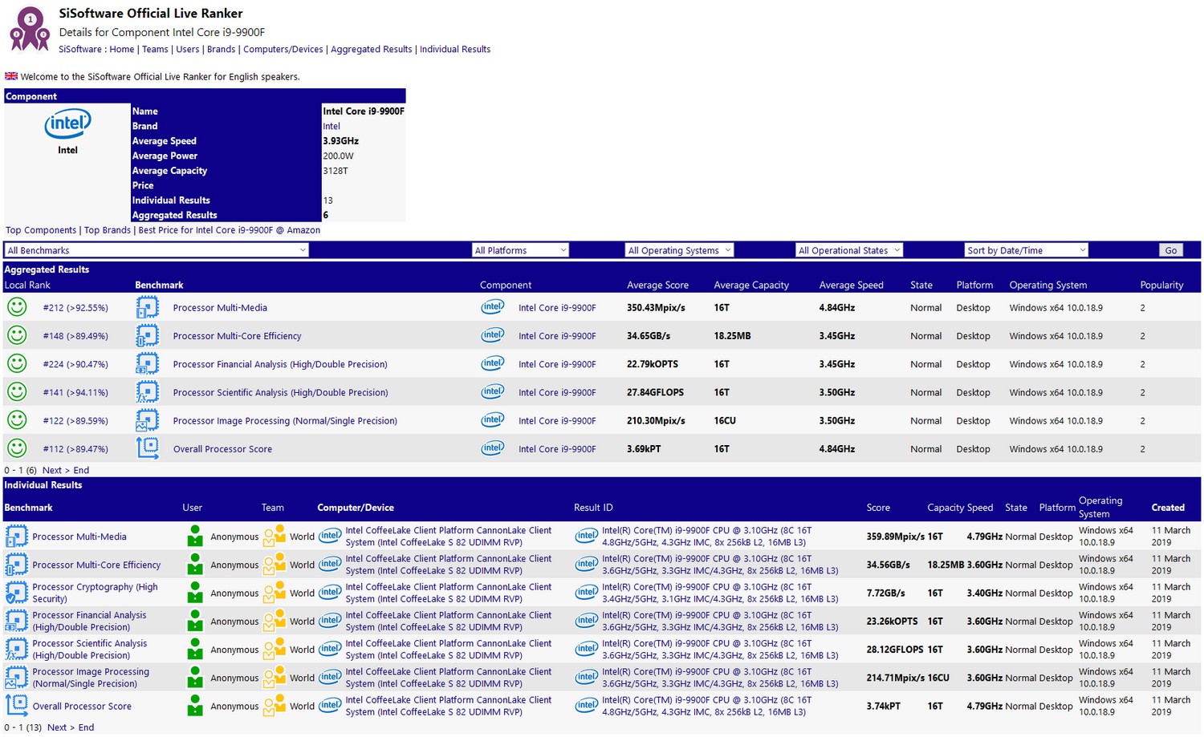Click the SiSoftware ranker ribbon logo
This screenshot has height=737, width=1204.
[x=30, y=29]
